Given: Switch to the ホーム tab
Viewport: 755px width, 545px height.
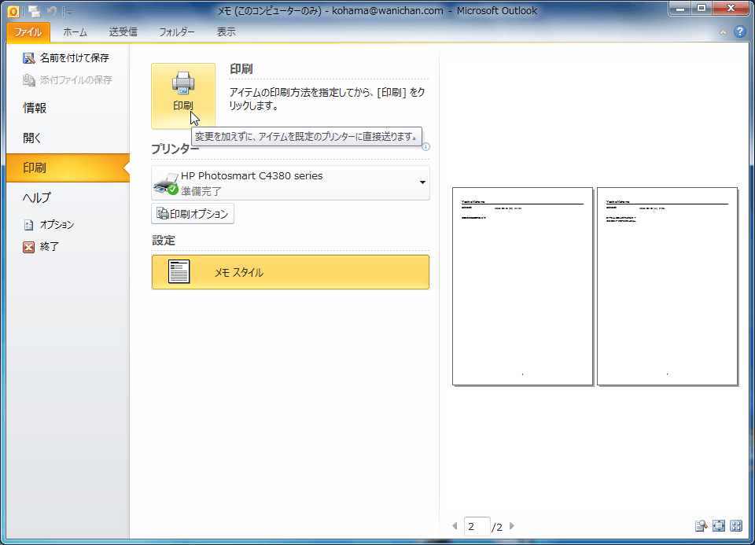Looking at the screenshot, I should click(75, 32).
